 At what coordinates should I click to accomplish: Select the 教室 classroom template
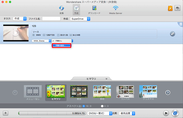[79, 93]
